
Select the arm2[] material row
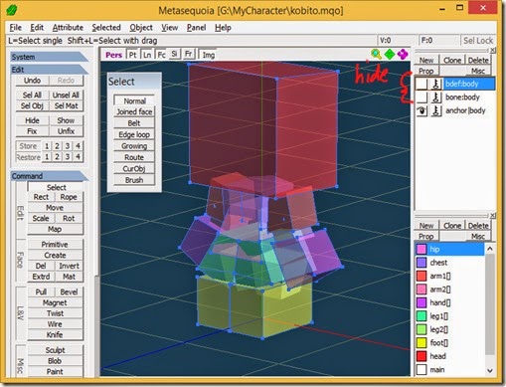point(450,290)
